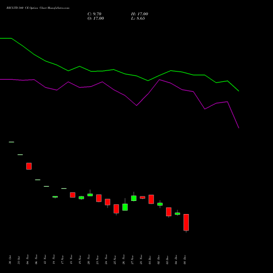The height and width of the screenshot is (273, 273).
Task: Click the low value L: 8.65
Action: [138, 19]
